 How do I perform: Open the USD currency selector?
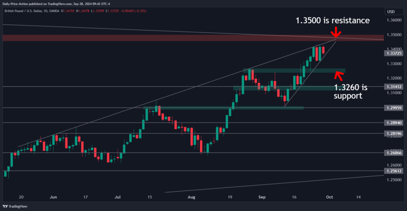[x=393, y=11]
